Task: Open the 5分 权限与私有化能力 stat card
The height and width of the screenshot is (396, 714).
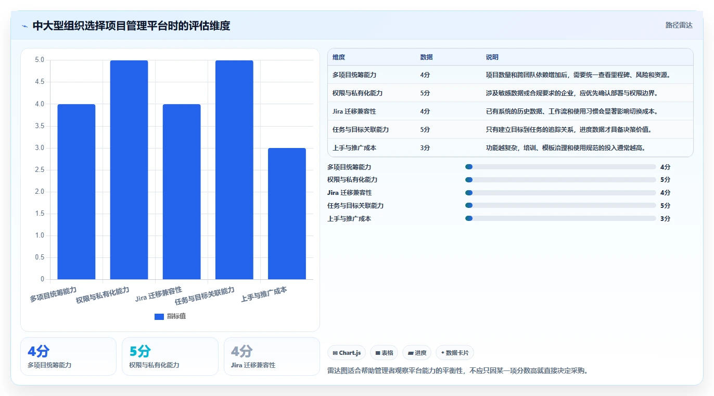Action: tap(170, 356)
